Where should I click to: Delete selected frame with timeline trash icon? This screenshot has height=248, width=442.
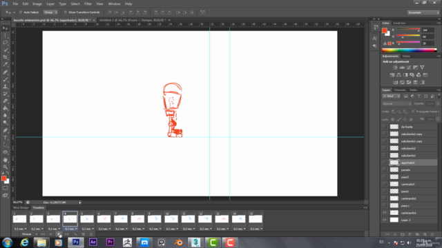(x=90, y=234)
